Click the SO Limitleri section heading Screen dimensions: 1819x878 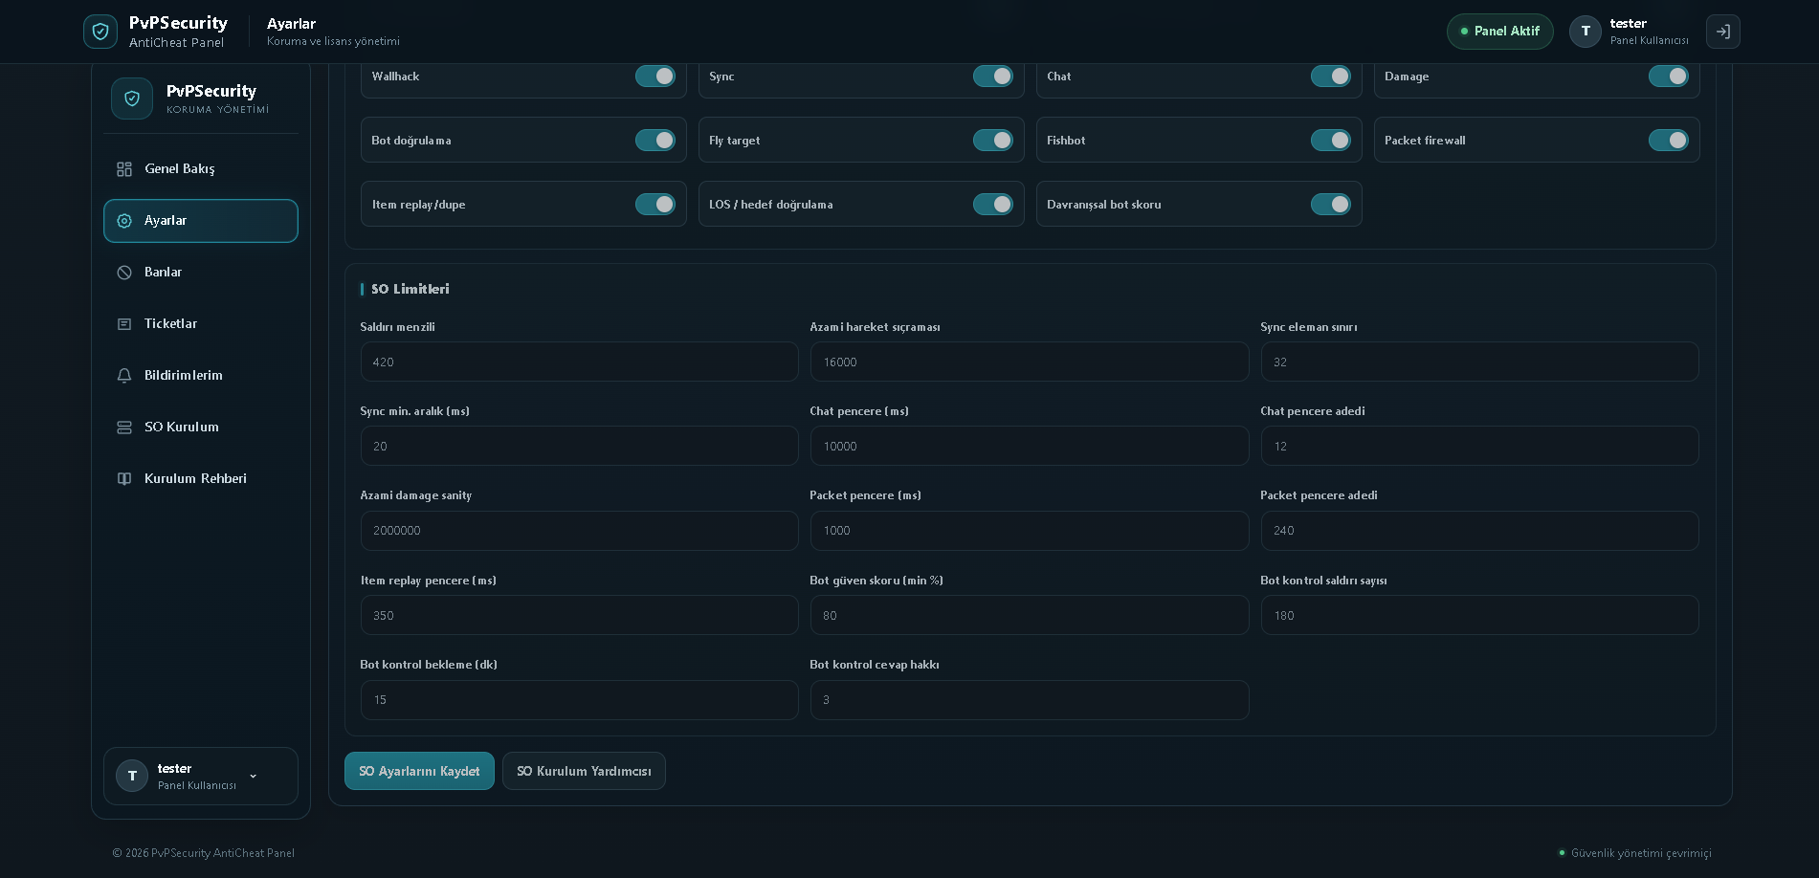pyautogui.click(x=410, y=289)
